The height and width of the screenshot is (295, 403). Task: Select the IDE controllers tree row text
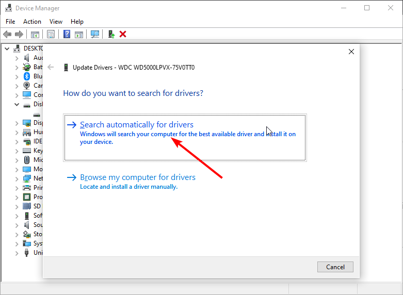(x=38, y=141)
